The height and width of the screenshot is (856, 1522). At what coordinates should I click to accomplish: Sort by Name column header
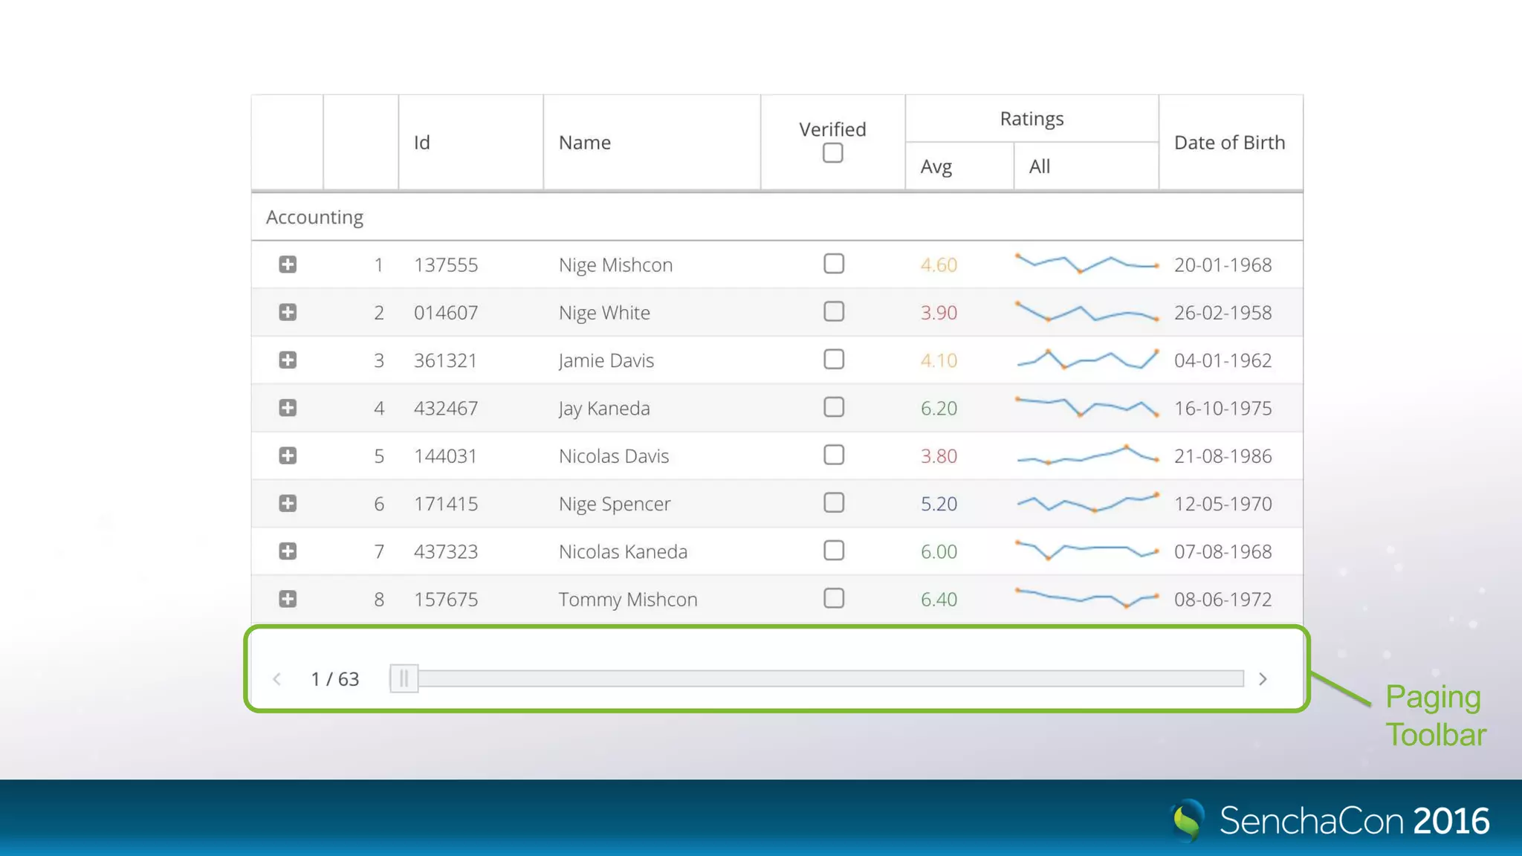coord(585,143)
